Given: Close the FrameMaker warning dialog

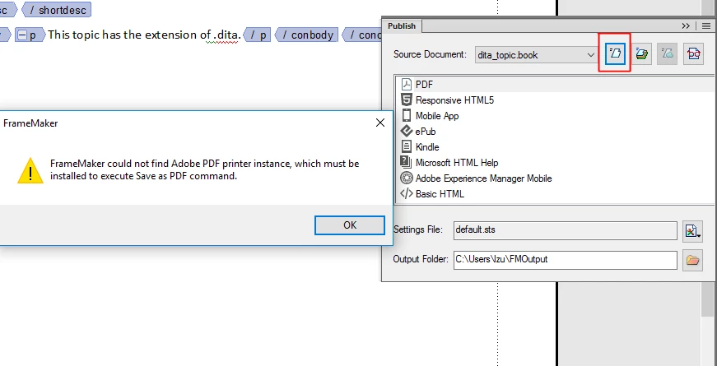Looking at the screenshot, I should click(x=380, y=123).
